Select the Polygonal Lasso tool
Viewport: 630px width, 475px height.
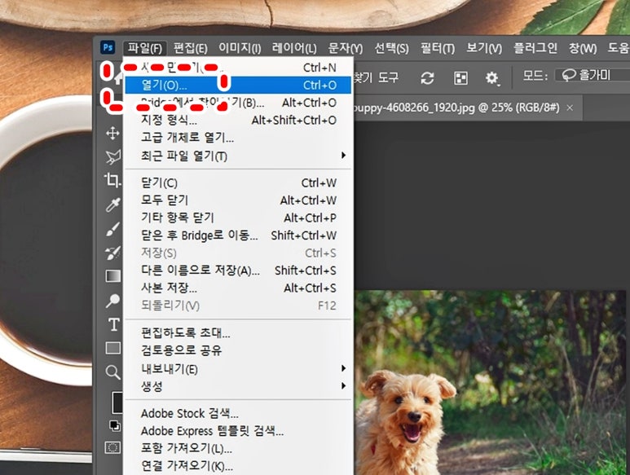click(113, 157)
